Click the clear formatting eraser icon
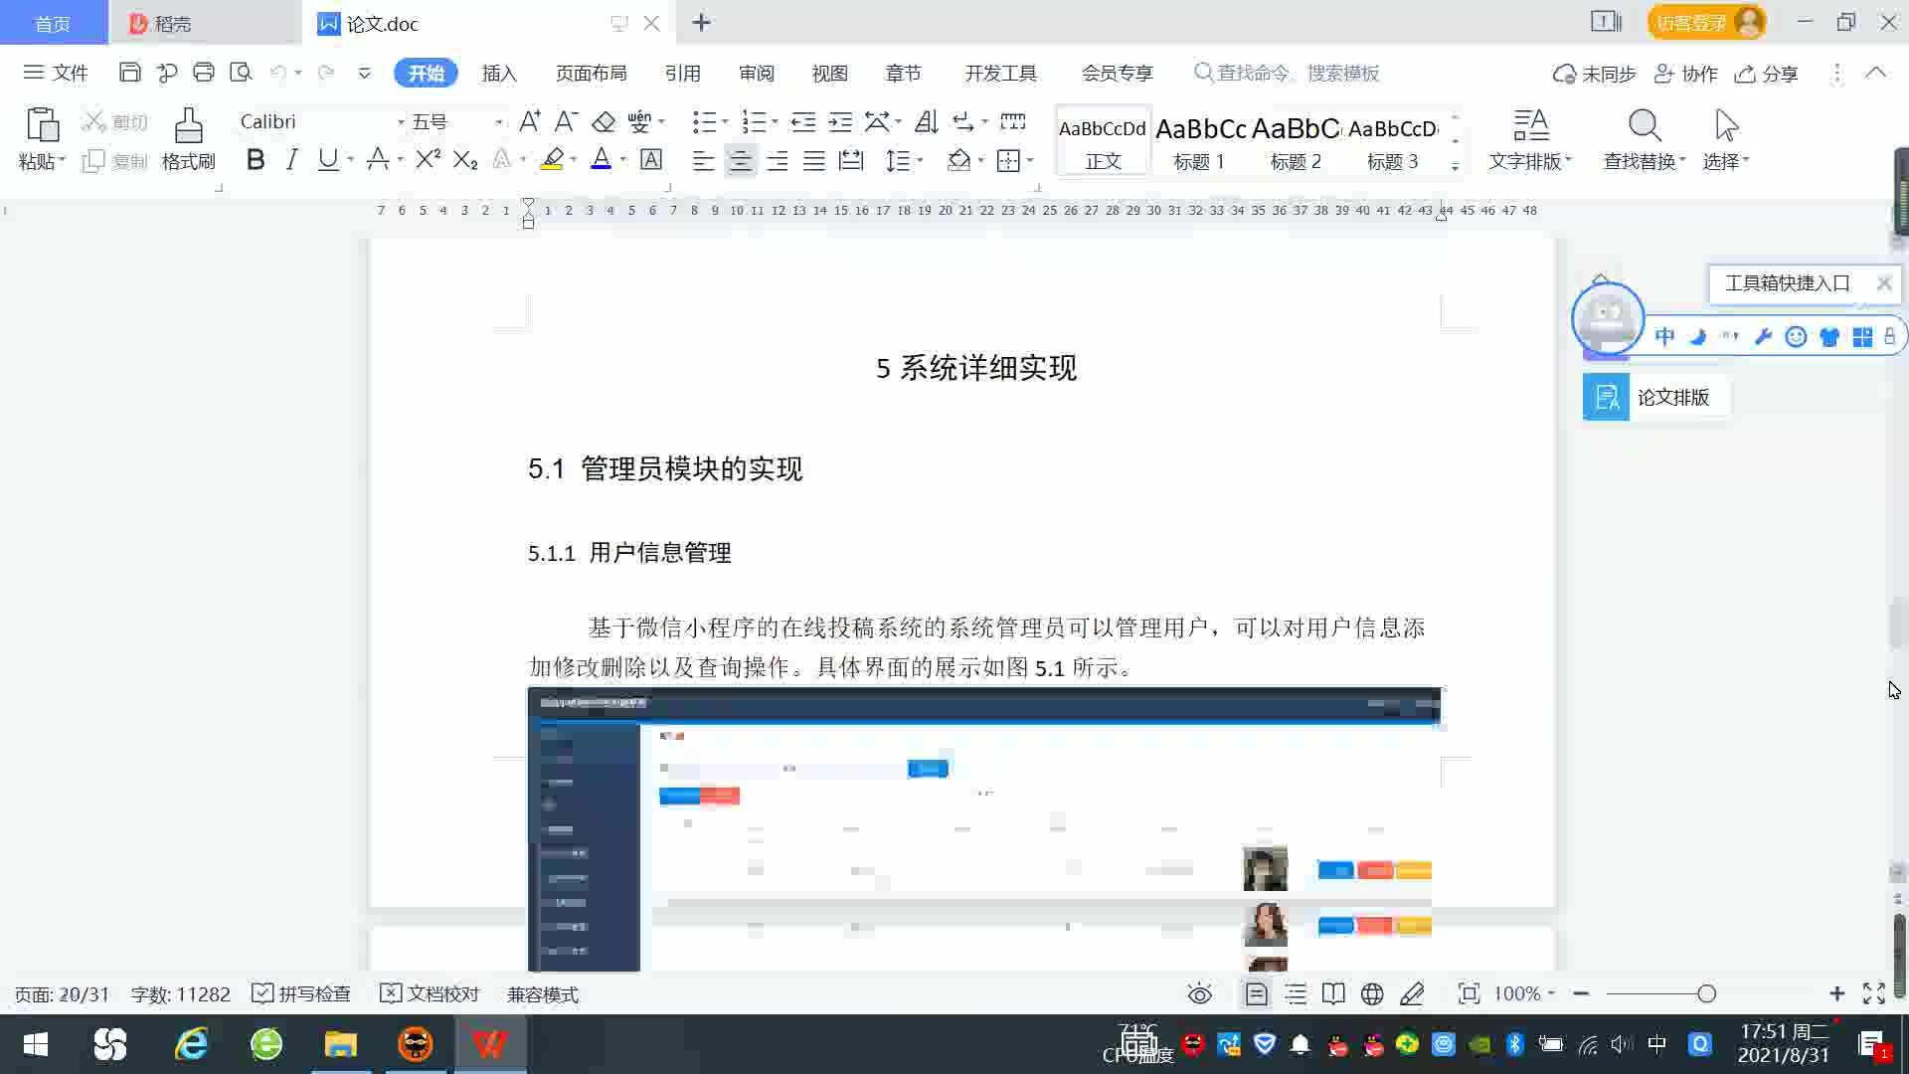 pos(603,121)
